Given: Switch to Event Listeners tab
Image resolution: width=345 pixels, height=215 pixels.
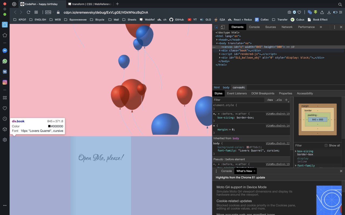Looking at the screenshot, I should (237, 94).
